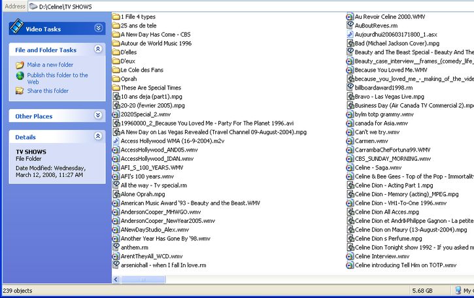The height and width of the screenshot is (298, 474).
Task: Select the 10 ans deja (part1).mpg file icon
Action: tap(116, 97)
